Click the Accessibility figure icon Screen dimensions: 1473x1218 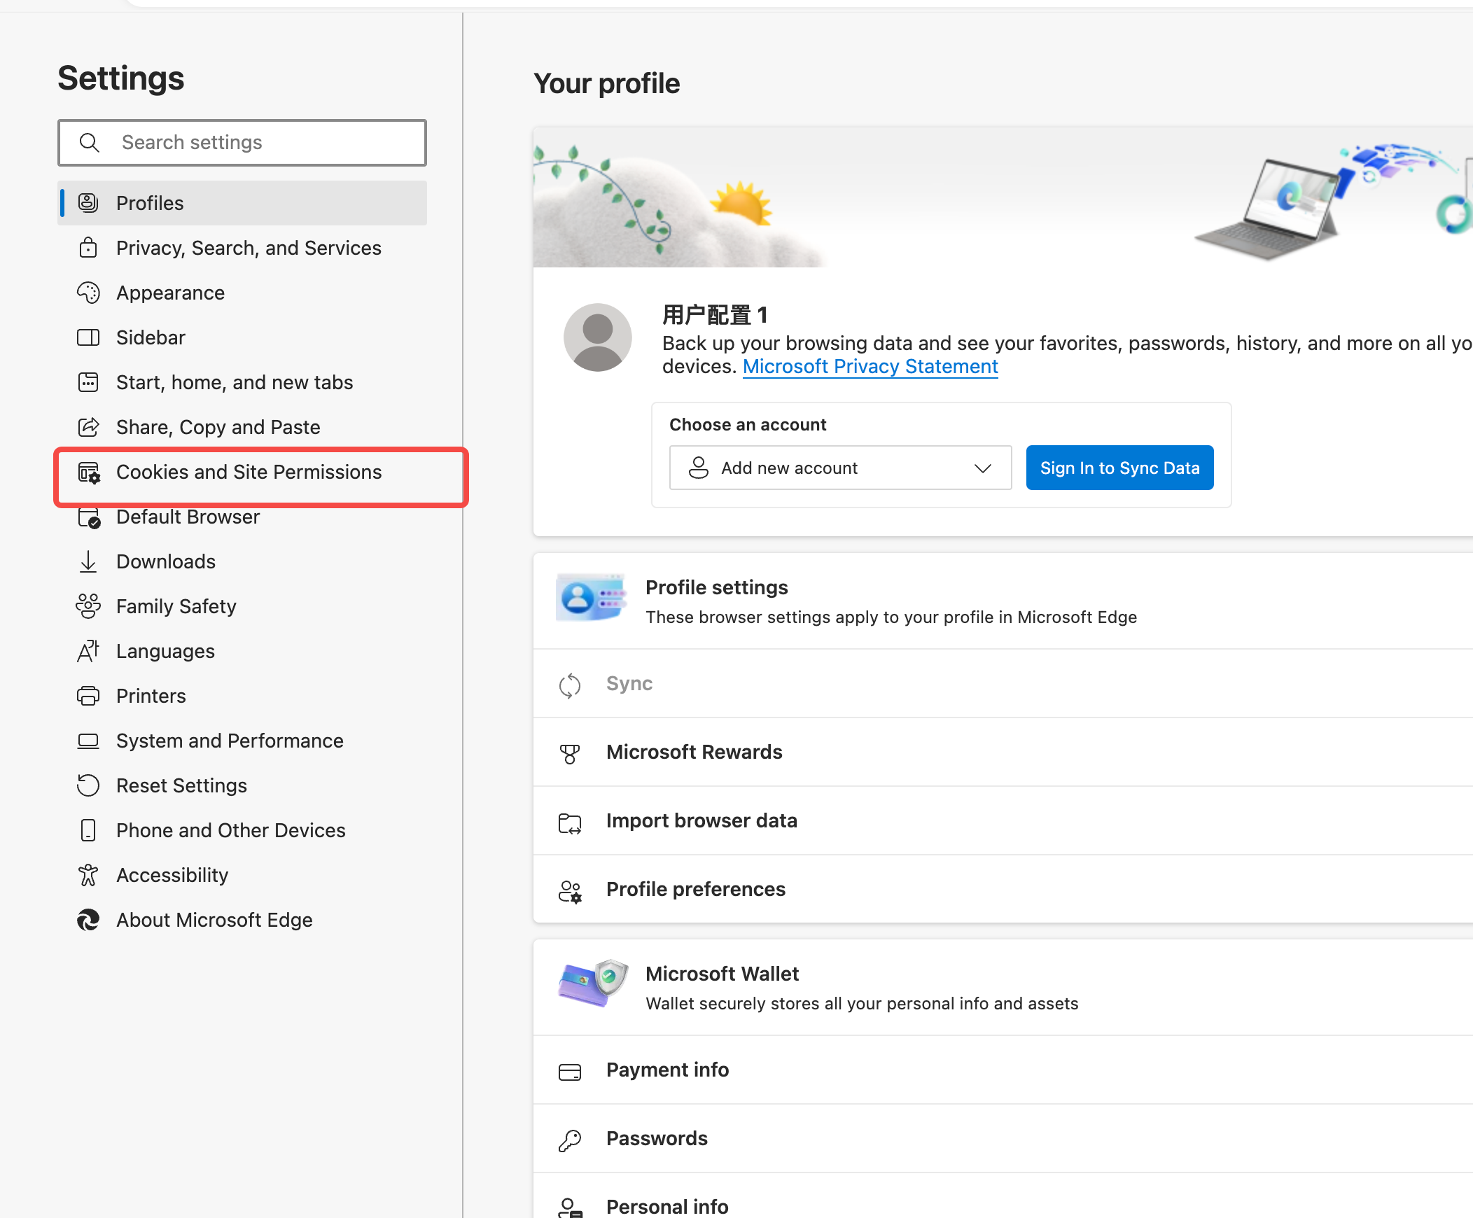tap(88, 875)
